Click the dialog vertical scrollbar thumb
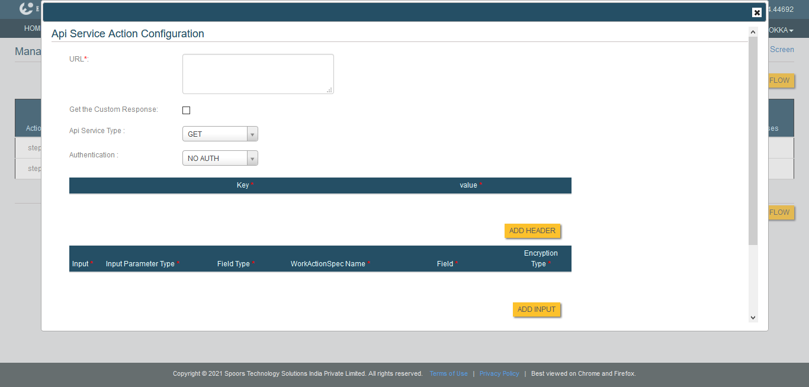 [x=753, y=140]
